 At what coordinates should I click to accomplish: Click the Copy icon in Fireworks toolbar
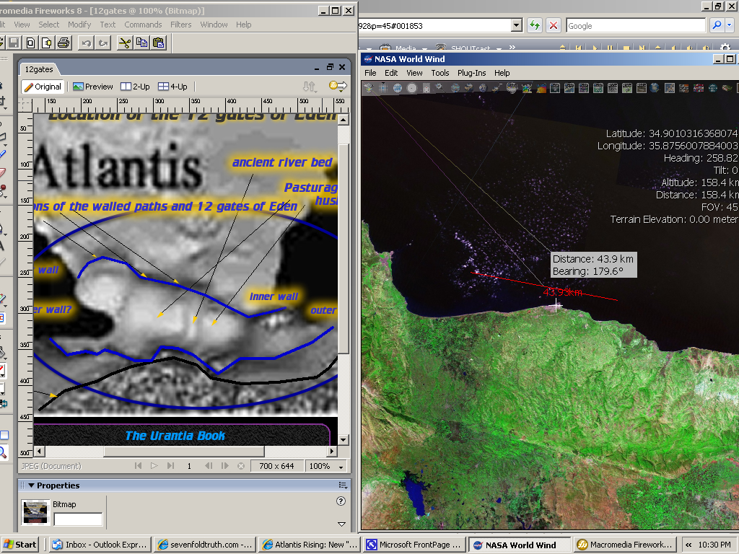141,43
